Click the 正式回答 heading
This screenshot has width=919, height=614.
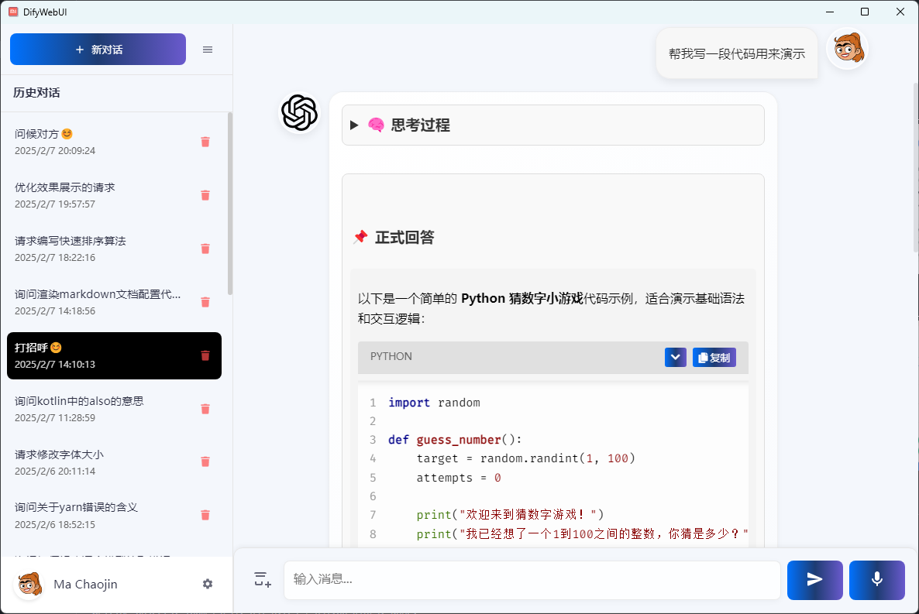point(404,237)
